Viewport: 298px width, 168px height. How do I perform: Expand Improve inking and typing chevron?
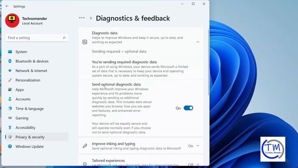click(198, 146)
